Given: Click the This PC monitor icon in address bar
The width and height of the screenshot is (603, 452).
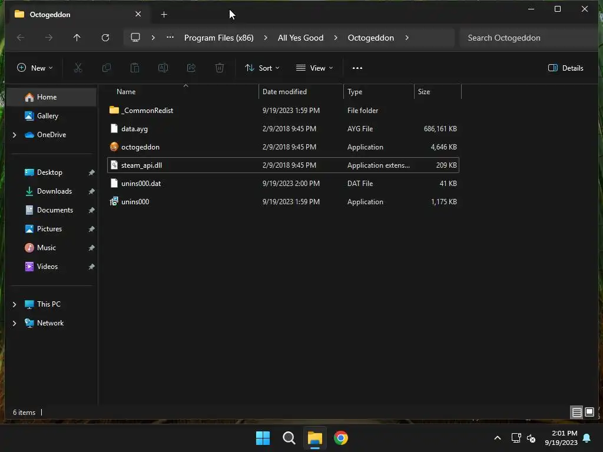Looking at the screenshot, I should [135, 38].
